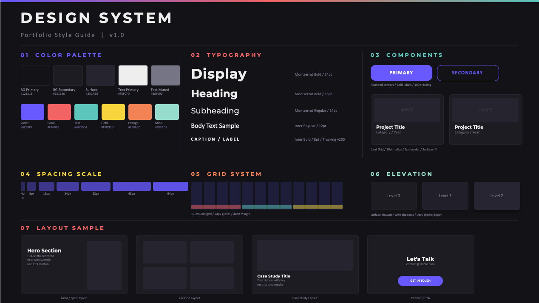
Task: Select the Violet color swatch
Action: 32,112
